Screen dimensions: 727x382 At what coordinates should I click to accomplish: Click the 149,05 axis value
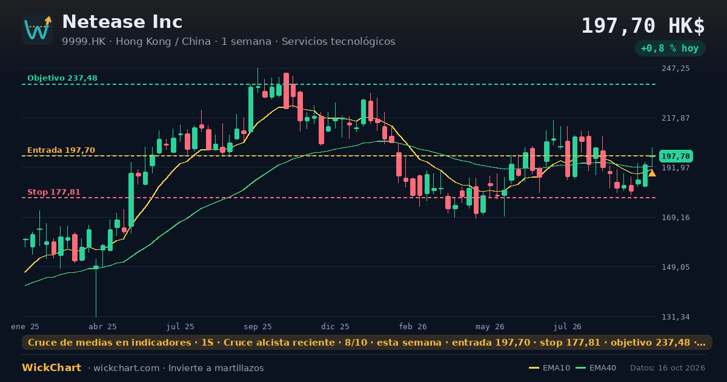click(x=676, y=267)
